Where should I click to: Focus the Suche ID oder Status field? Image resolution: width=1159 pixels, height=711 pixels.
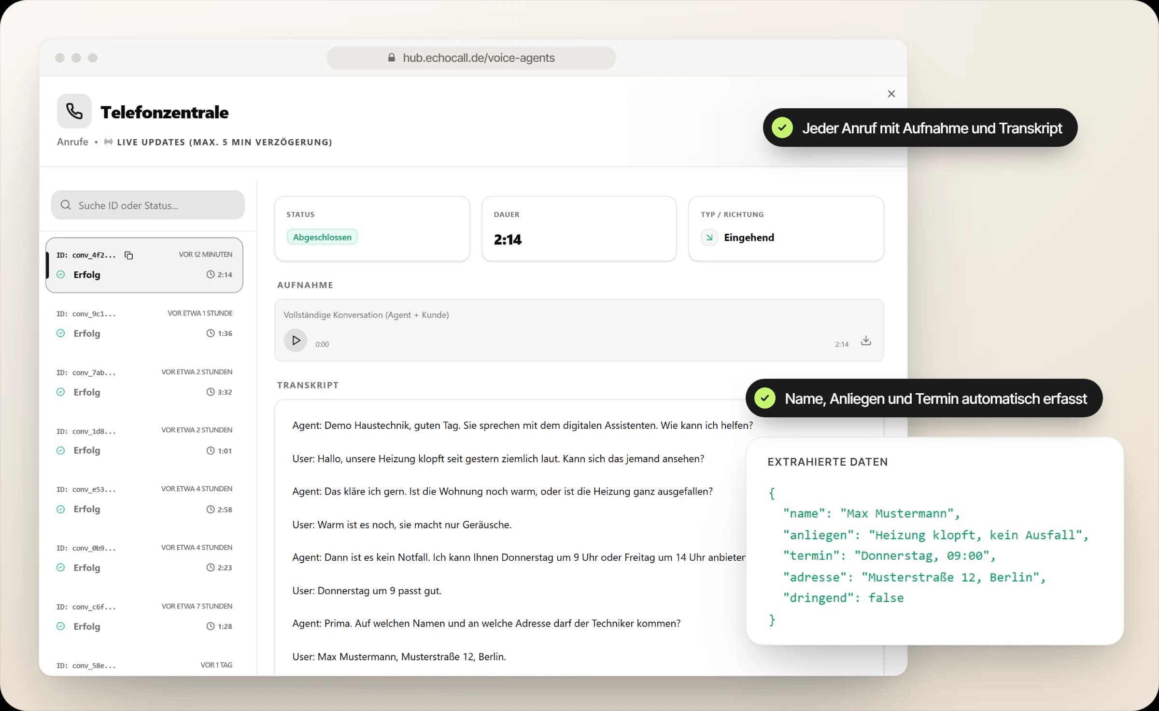tap(148, 205)
